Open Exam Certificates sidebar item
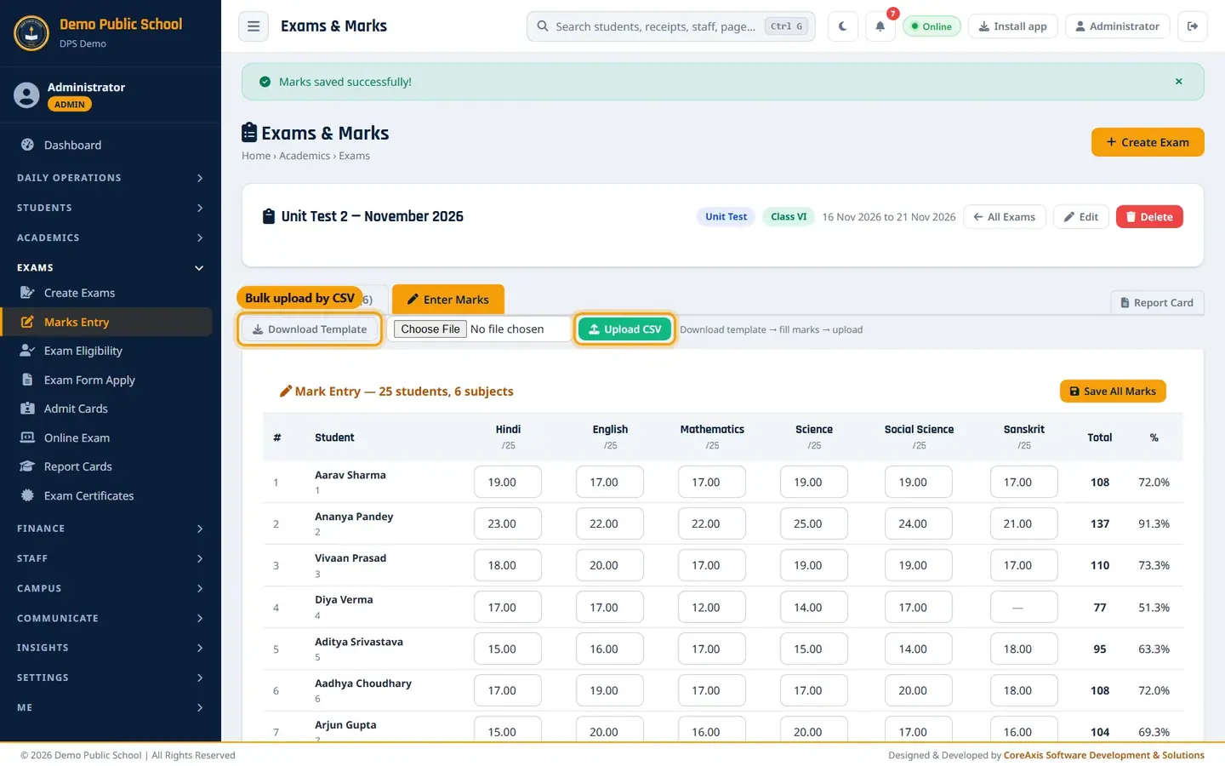This screenshot has width=1225, height=766. point(106,495)
